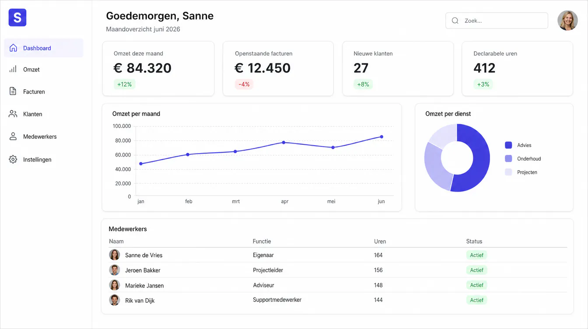The height and width of the screenshot is (329, 588).
Task: Open the profile avatar at top right
Action: pos(567,21)
